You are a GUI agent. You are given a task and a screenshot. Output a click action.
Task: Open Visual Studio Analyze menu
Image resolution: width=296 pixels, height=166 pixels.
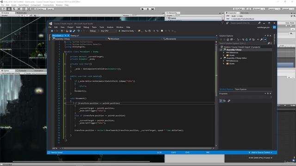(110, 27)
